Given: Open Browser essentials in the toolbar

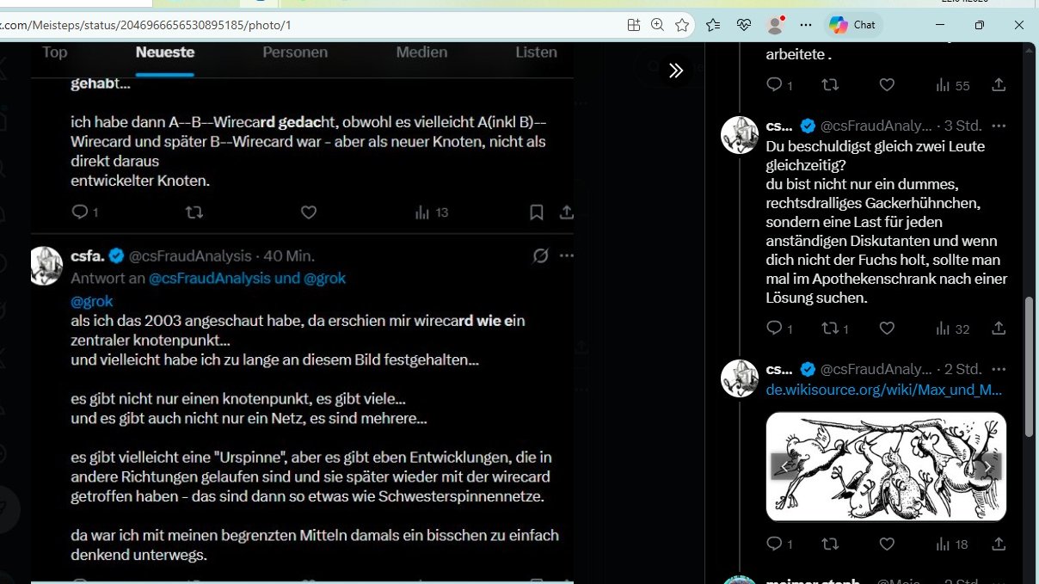Looking at the screenshot, I should click(x=745, y=25).
